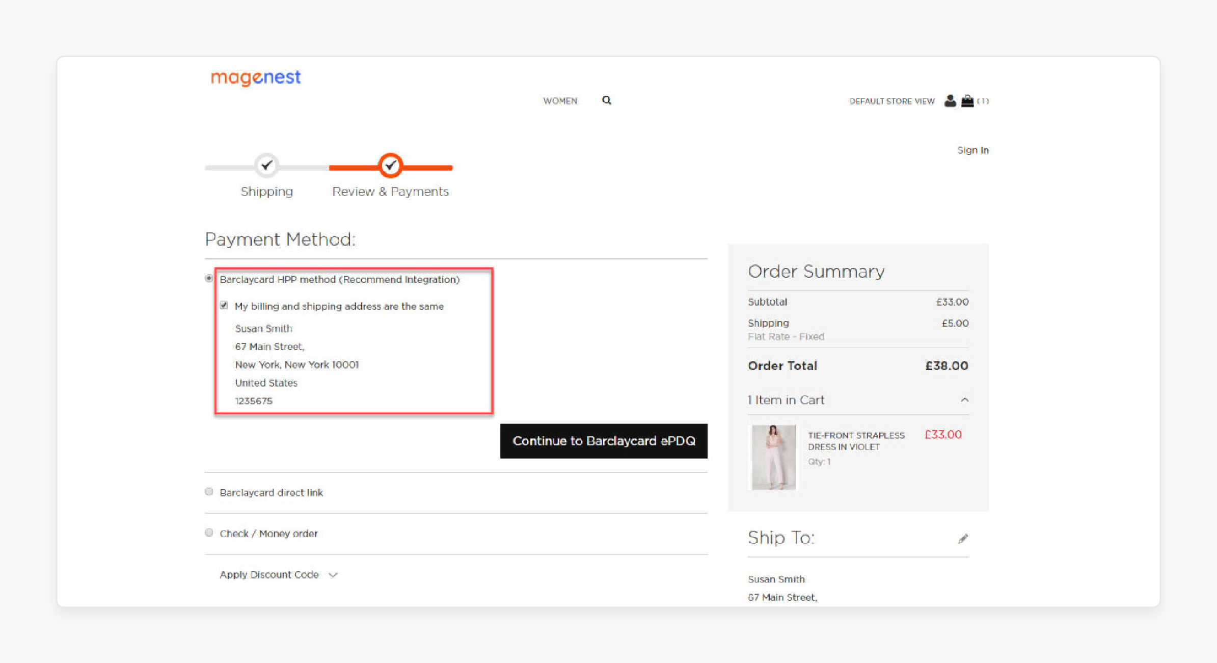
Task: Click the Subtotal £33.00 value
Action: [x=952, y=302]
